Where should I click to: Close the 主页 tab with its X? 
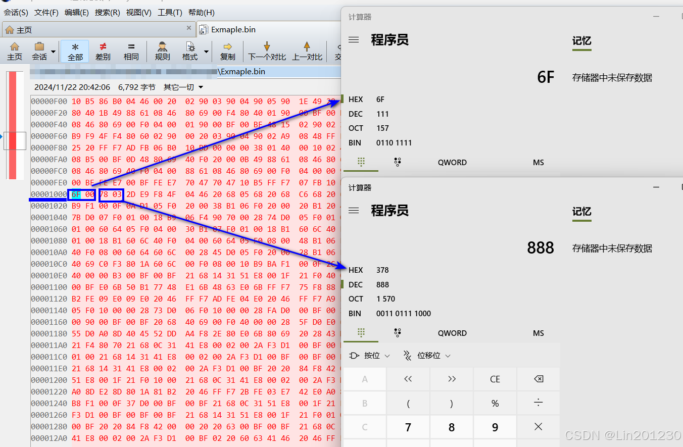[x=189, y=28]
